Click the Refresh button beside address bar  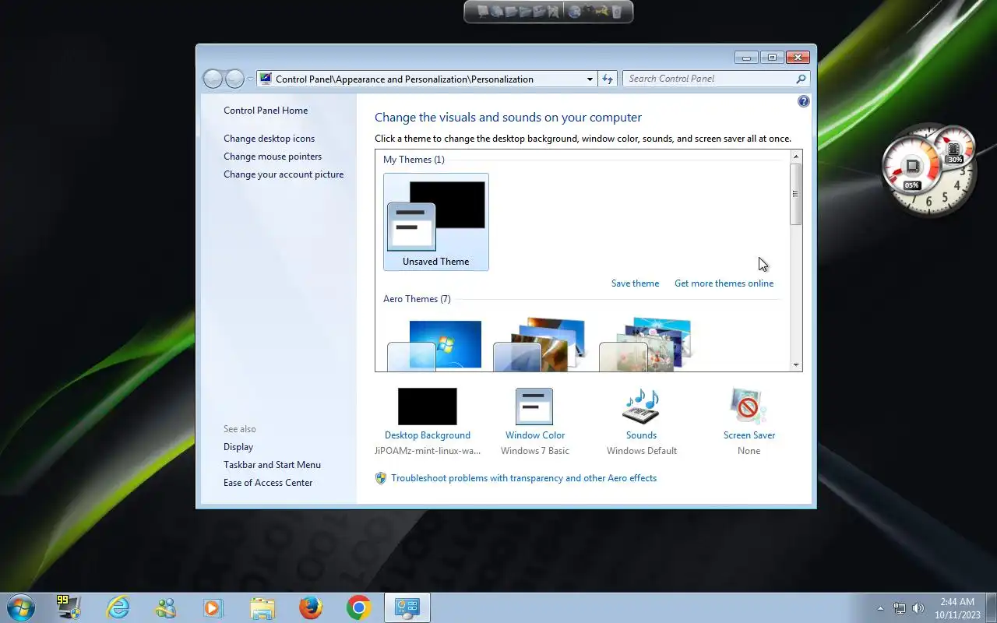click(x=608, y=79)
